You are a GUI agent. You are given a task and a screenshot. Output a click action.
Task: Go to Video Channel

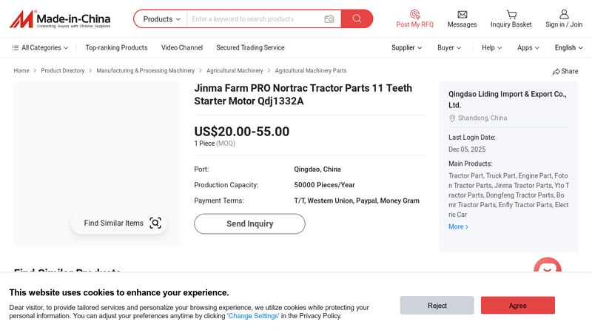[x=182, y=47]
